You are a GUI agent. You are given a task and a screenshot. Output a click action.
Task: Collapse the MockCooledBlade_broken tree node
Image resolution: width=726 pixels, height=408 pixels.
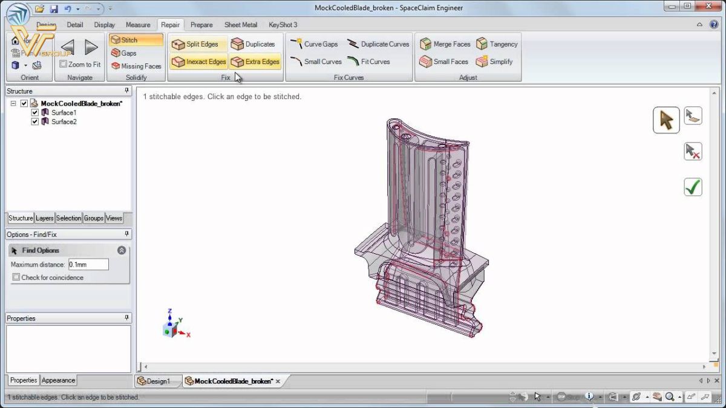tap(13, 103)
